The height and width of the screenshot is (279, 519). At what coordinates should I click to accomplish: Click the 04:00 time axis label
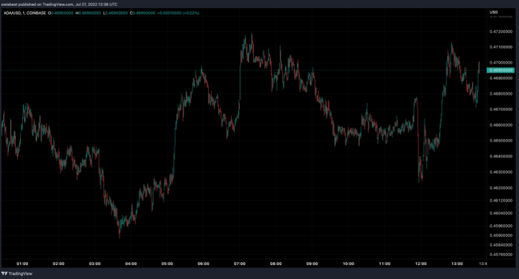click(x=131, y=264)
